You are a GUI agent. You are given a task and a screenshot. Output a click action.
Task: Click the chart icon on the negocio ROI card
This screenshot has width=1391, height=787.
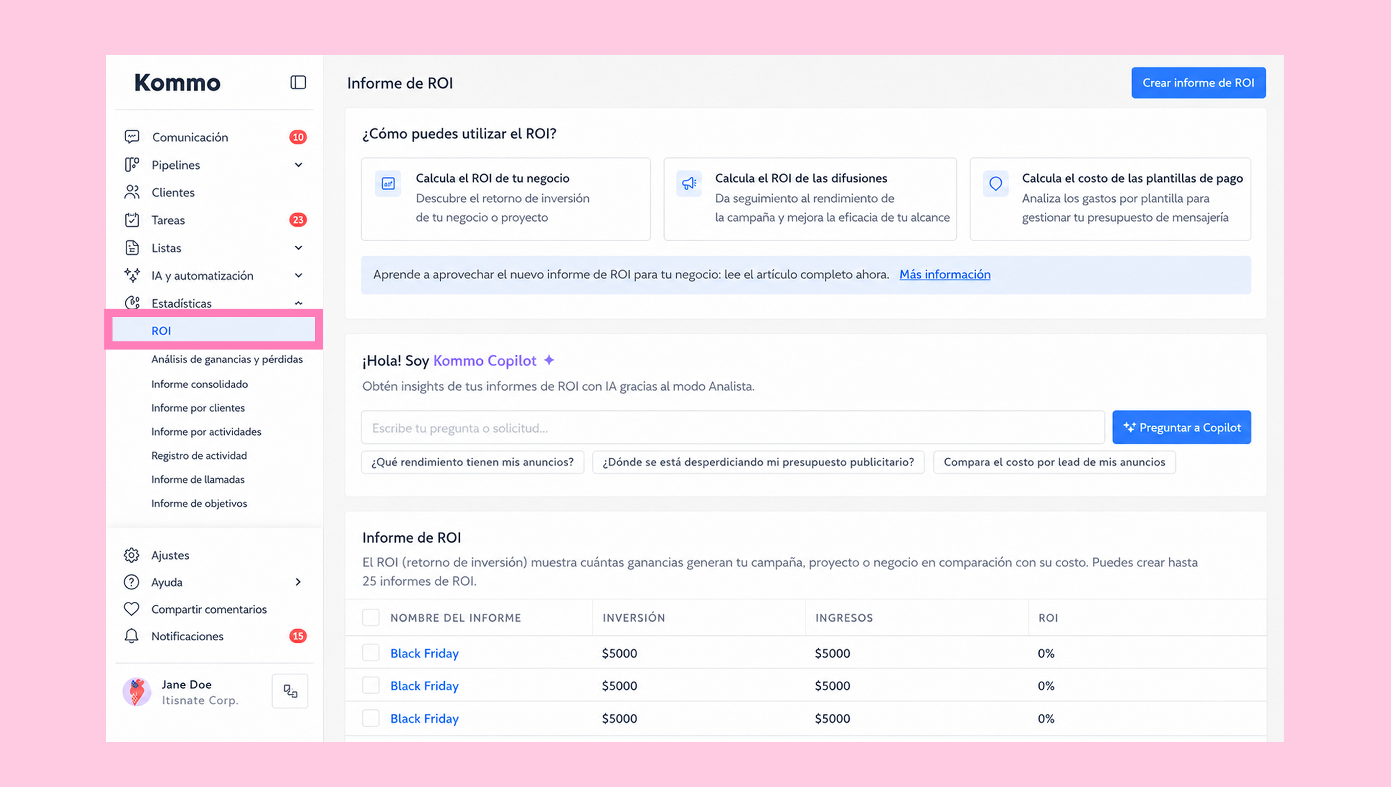pyautogui.click(x=388, y=184)
